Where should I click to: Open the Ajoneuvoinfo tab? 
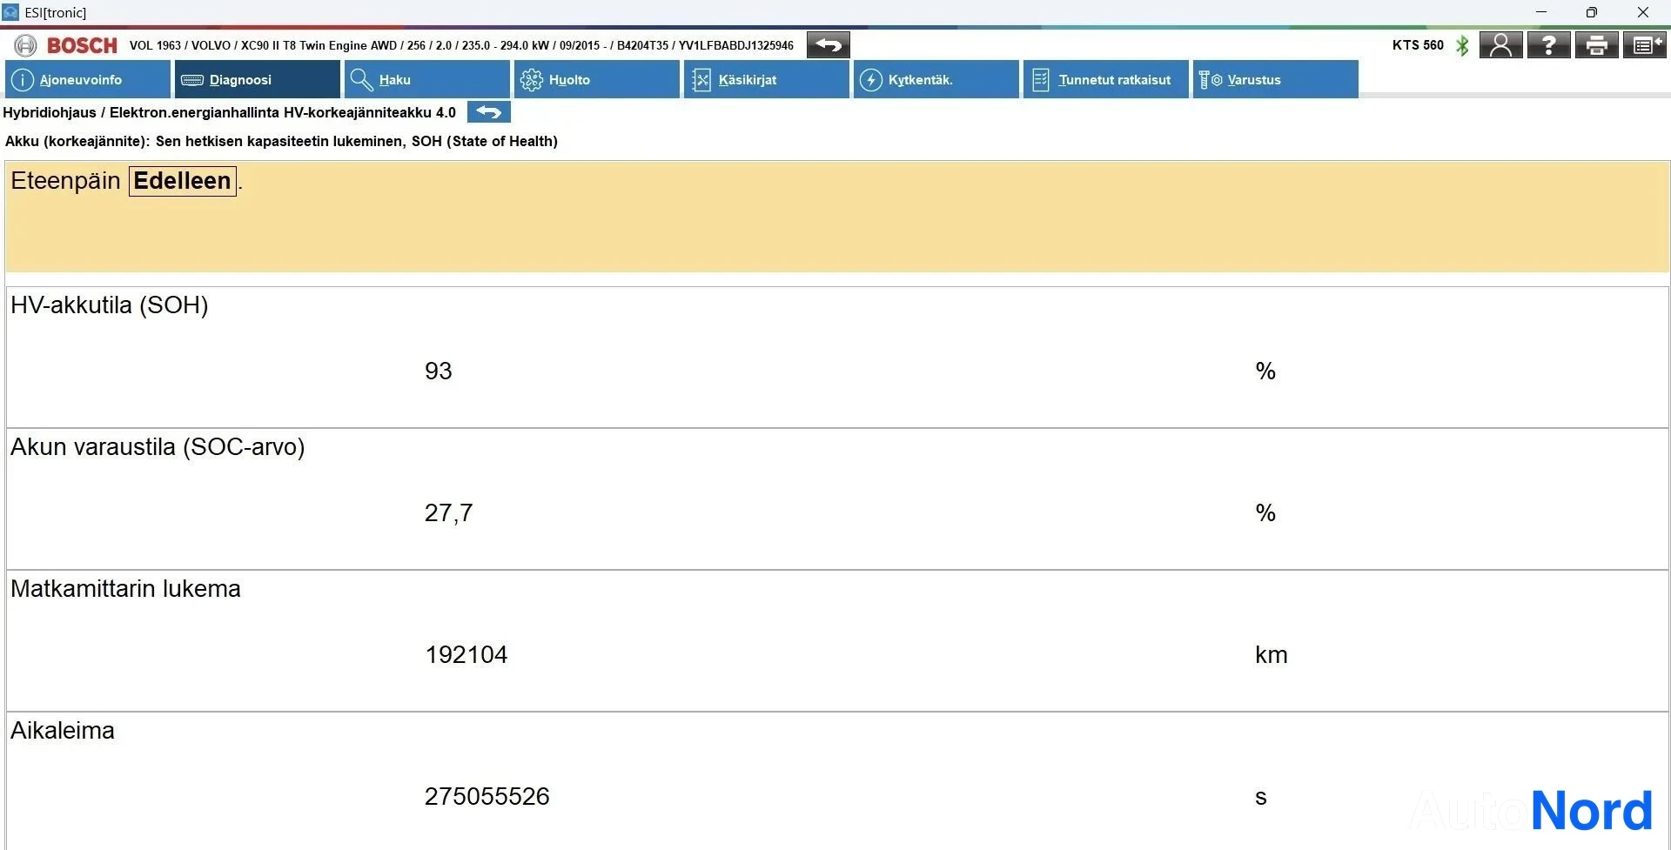pyautogui.click(x=87, y=79)
